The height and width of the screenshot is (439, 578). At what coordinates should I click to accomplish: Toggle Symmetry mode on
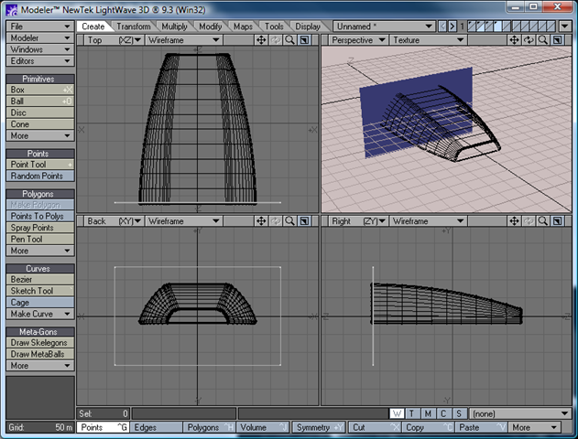319,427
